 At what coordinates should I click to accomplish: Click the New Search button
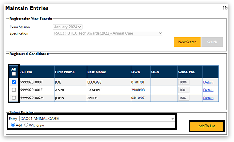pos(187,42)
